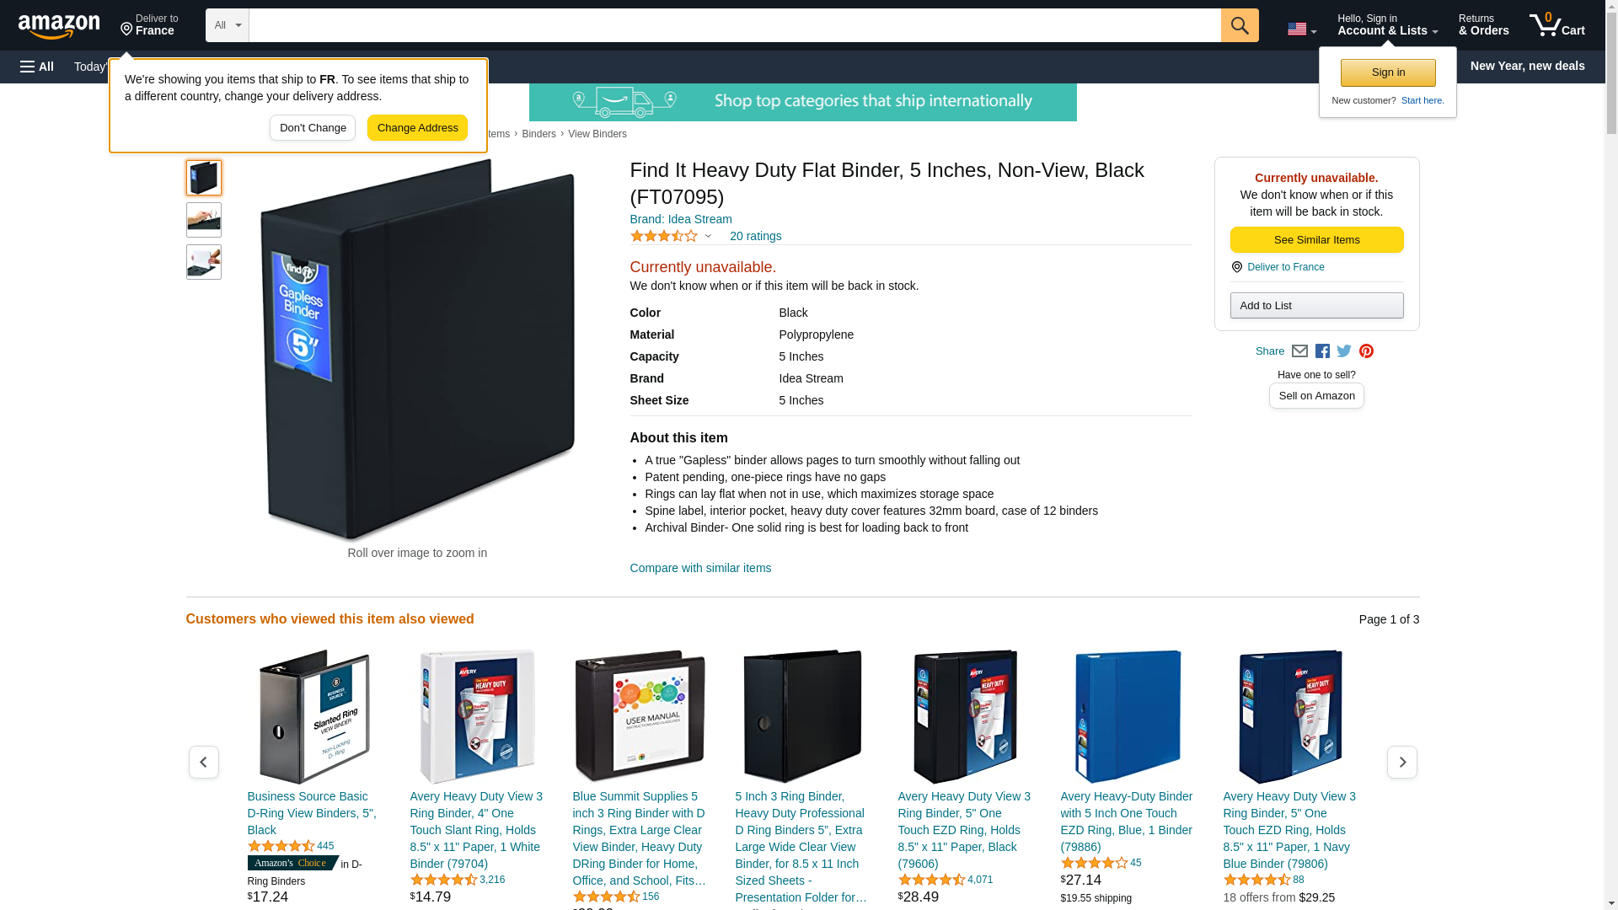1618x910 pixels.
Task: Click the search magnifier Go button
Action: 1239,25
